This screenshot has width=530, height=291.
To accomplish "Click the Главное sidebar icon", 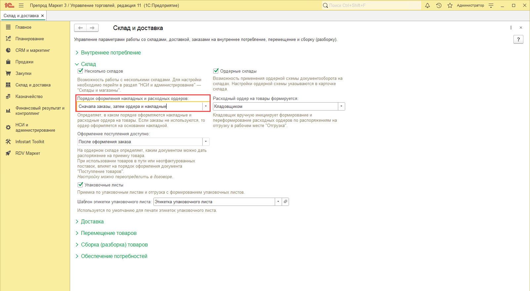I will coord(8,27).
